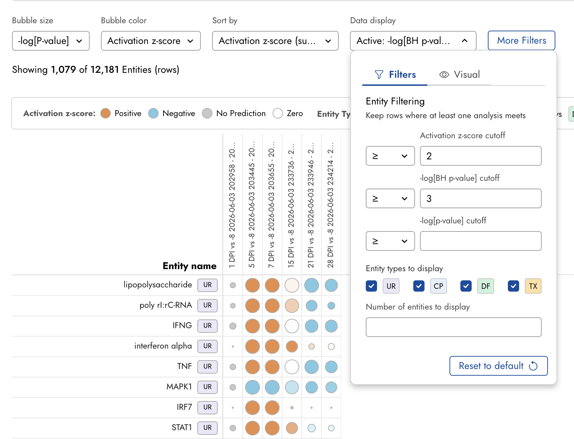Click the Positive orange legend swatch
The image size is (574, 439).
click(106, 113)
